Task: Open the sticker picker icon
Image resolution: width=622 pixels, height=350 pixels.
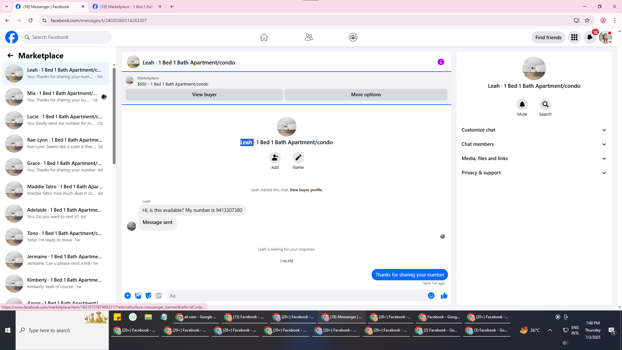Action: pyautogui.click(x=148, y=296)
